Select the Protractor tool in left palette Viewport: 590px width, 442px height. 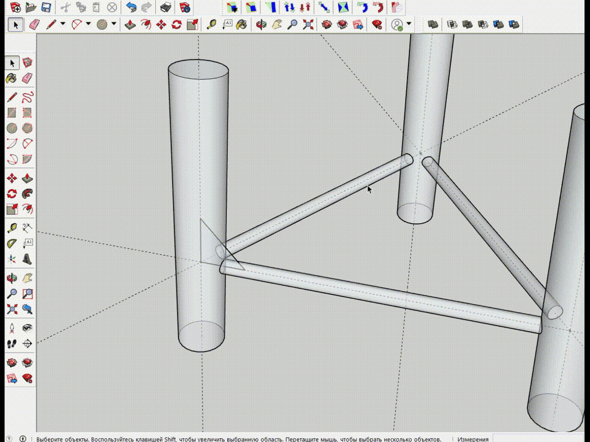pos(12,243)
